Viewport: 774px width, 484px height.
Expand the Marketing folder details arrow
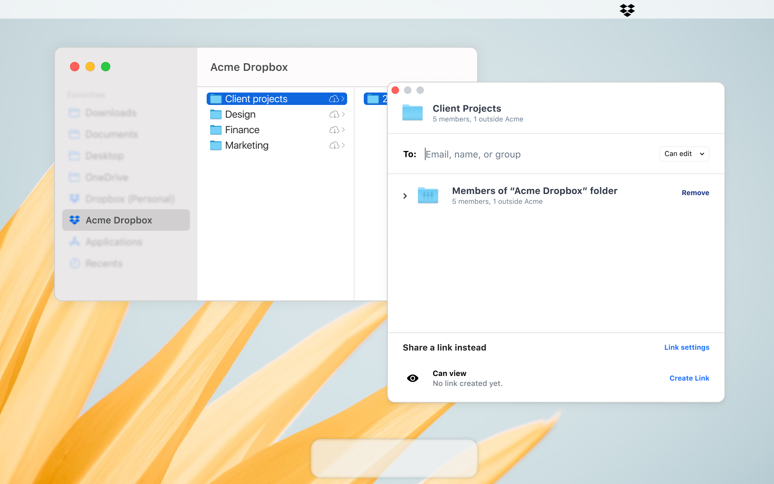[344, 145]
